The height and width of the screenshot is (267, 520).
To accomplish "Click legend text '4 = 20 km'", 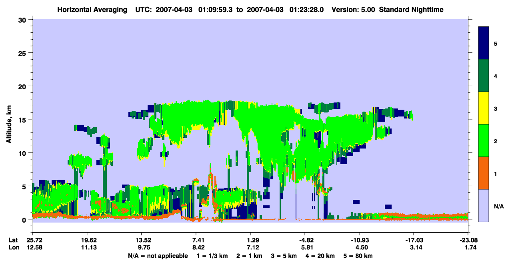I will [320, 256].
